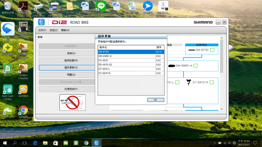The width and height of the screenshot is (262, 147).
Task: Click the SM-BTR2 battery icon in diagram
Action: click(191, 50)
